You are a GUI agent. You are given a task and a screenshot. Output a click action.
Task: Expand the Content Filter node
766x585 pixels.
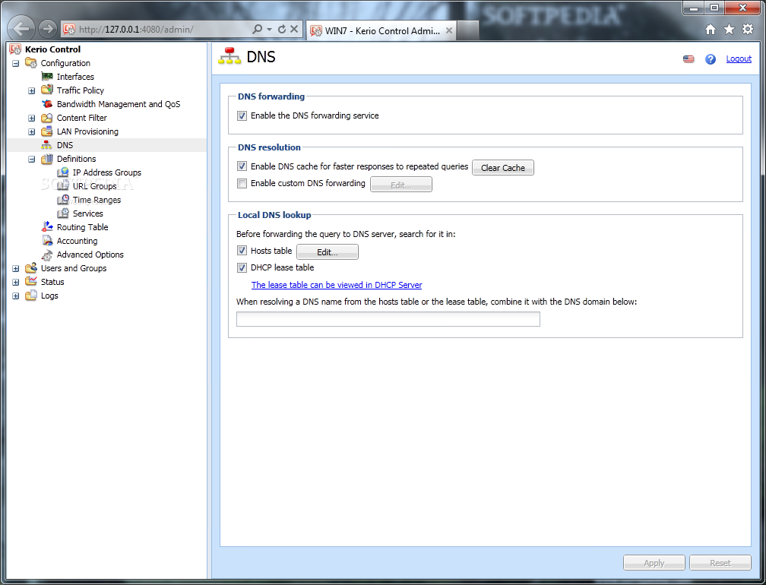pyautogui.click(x=32, y=119)
